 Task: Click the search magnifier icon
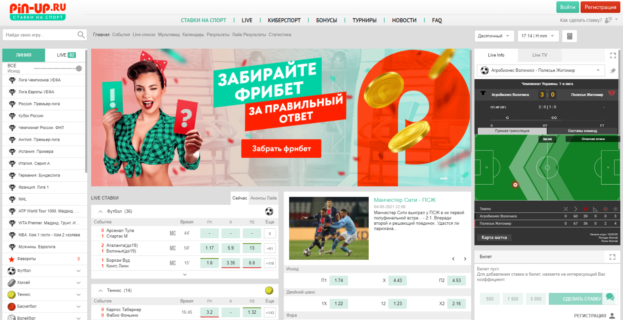pyautogui.click(x=81, y=35)
